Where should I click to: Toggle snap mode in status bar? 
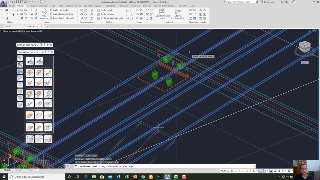tap(236, 171)
